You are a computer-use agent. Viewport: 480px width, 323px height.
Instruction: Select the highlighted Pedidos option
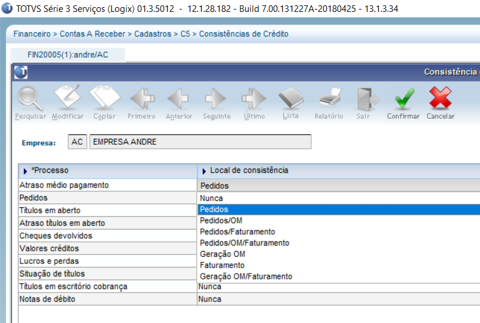[x=339, y=210]
